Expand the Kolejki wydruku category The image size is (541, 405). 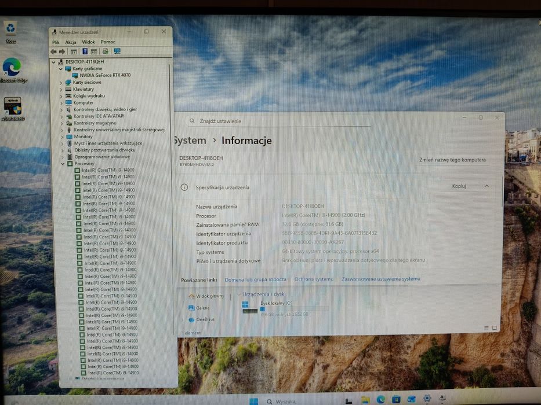61,96
